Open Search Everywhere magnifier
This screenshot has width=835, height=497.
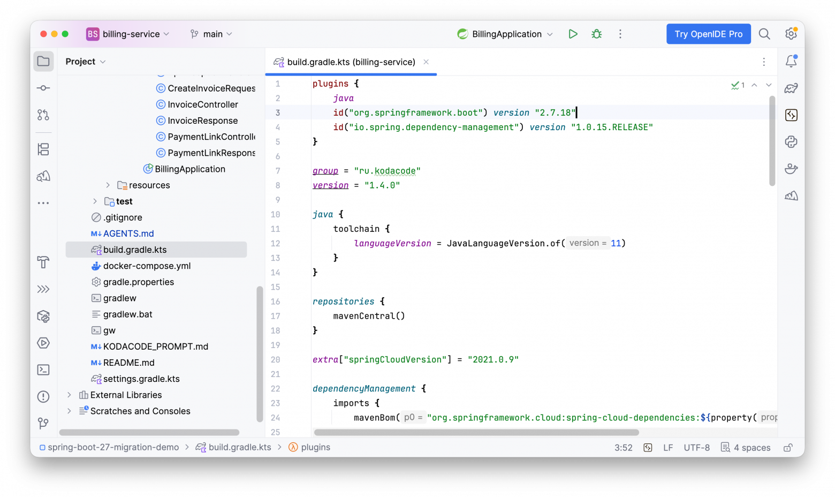click(764, 34)
